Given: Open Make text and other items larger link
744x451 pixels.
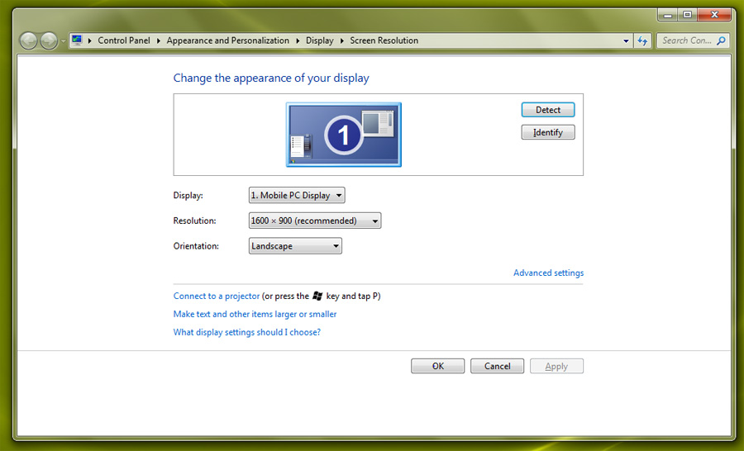Looking at the screenshot, I should [255, 314].
